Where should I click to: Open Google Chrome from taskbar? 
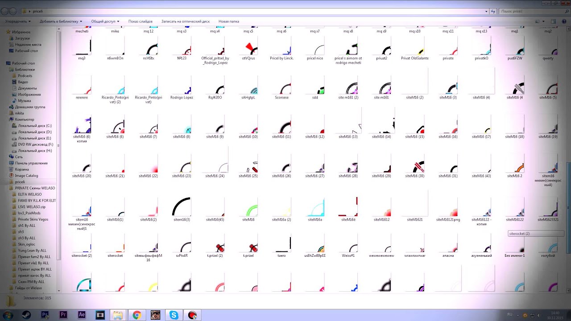coord(137,315)
